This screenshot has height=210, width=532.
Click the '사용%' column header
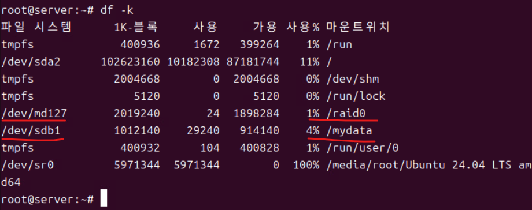tap(302, 28)
